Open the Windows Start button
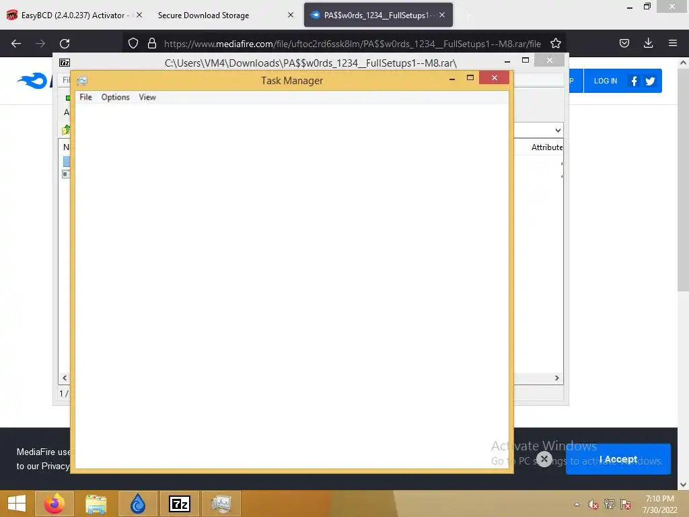 tap(17, 504)
